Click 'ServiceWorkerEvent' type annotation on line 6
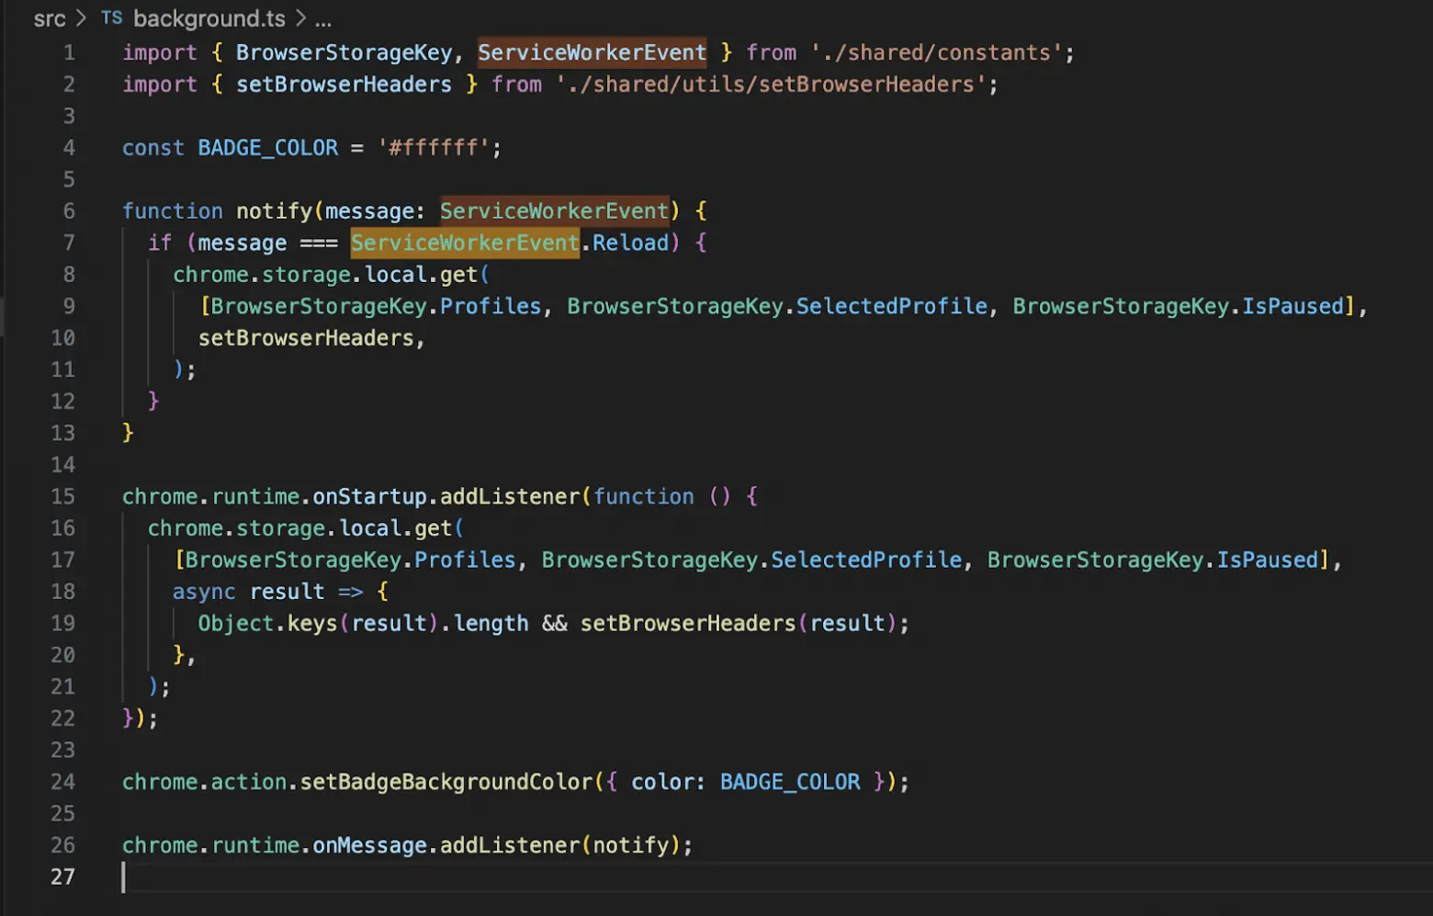 pyautogui.click(x=554, y=211)
